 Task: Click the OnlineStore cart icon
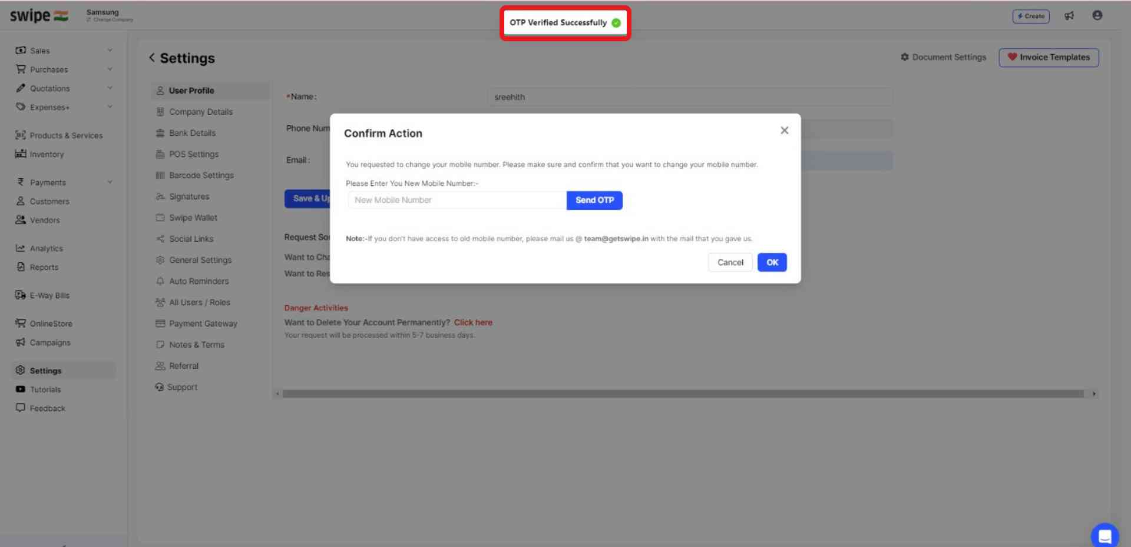click(x=21, y=323)
